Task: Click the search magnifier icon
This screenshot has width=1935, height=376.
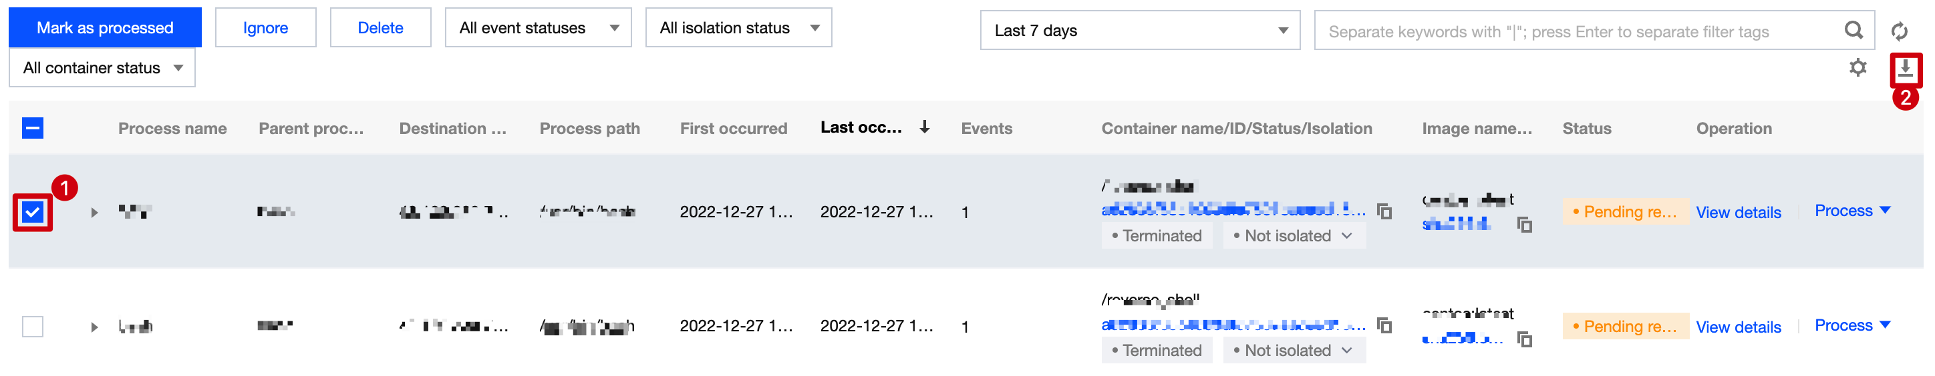Action: 1853,31
